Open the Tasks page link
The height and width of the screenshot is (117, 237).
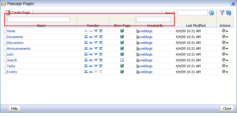11,66
